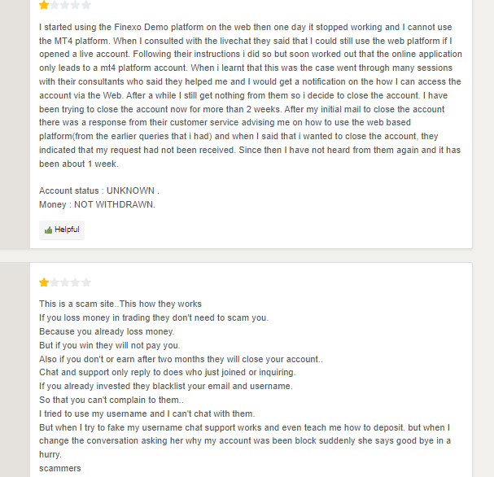
Task: Click the gold star in the first review's rating
Action: click(x=44, y=5)
